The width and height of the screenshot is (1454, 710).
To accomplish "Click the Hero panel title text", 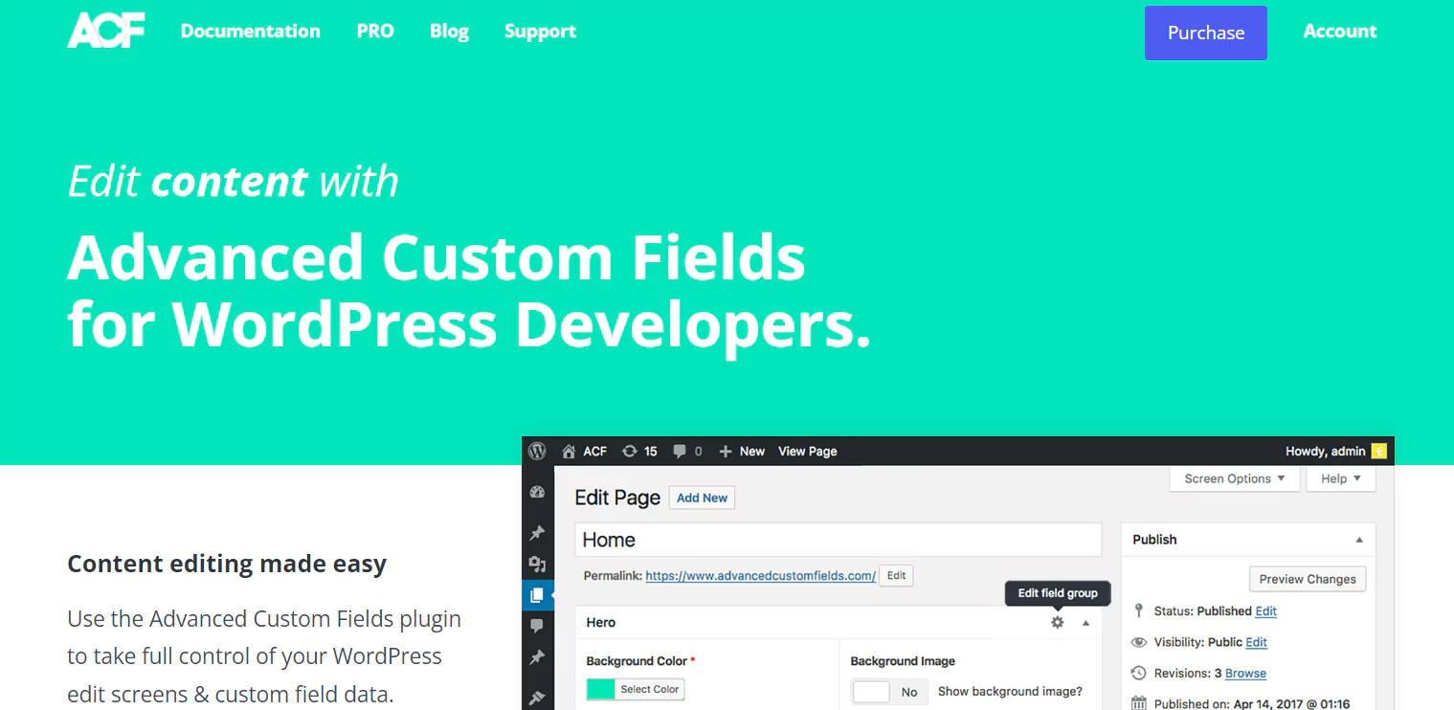I will click(601, 622).
